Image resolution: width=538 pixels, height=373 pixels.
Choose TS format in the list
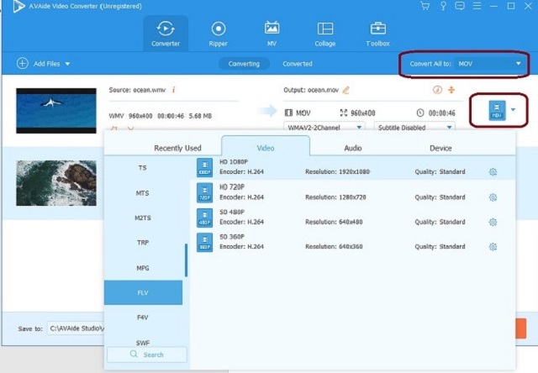pyautogui.click(x=143, y=168)
